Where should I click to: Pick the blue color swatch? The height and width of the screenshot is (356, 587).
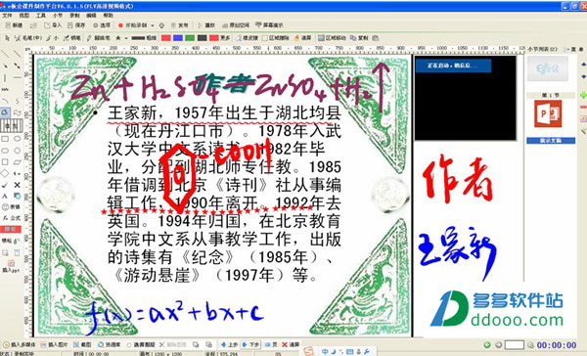click(x=178, y=38)
